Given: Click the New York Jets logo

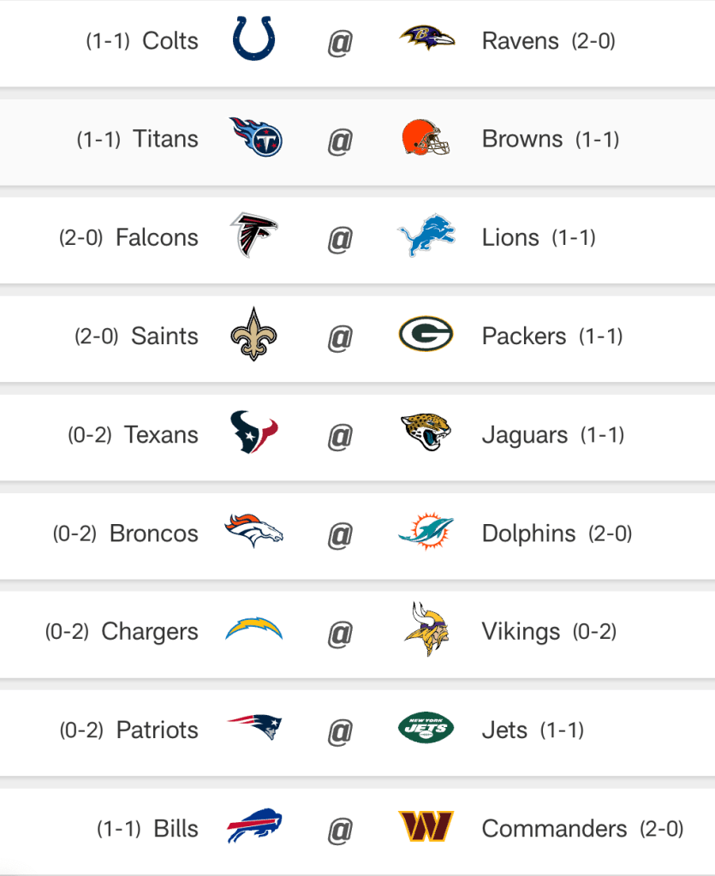Looking at the screenshot, I should pyautogui.click(x=426, y=730).
